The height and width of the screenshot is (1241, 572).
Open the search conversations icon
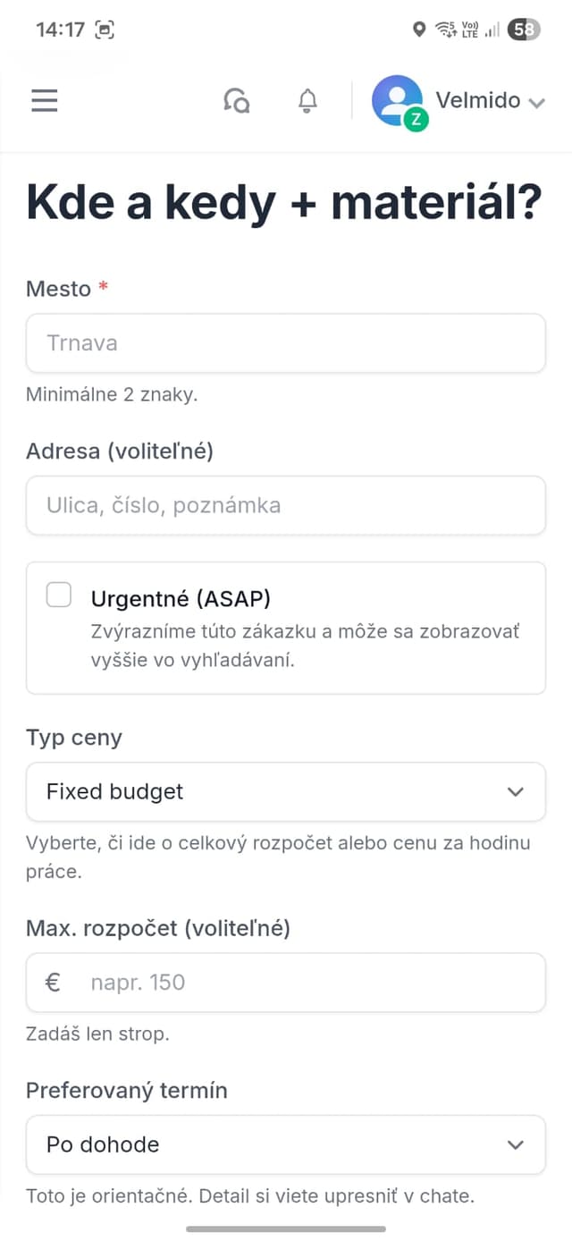point(236,100)
